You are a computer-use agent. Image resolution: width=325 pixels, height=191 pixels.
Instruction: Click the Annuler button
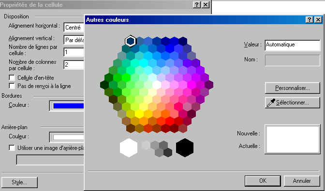click(x=302, y=181)
